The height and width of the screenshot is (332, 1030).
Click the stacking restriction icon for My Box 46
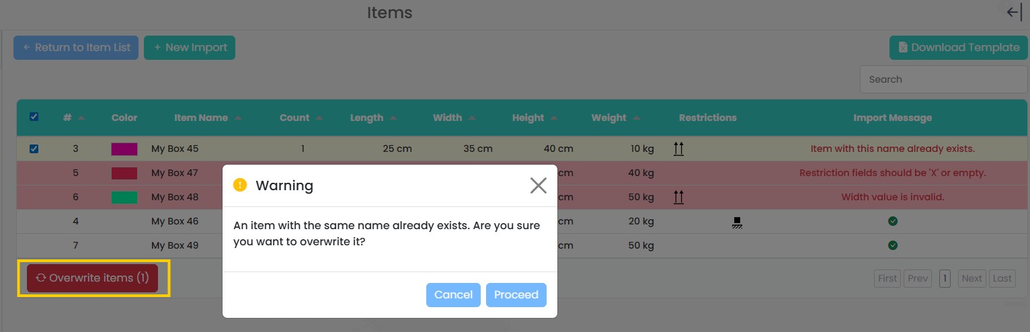(x=737, y=222)
